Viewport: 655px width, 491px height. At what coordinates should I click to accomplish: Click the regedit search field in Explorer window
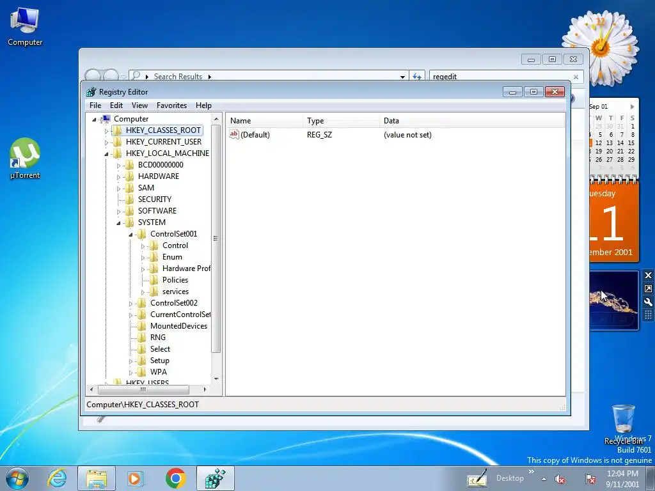[x=500, y=77]
